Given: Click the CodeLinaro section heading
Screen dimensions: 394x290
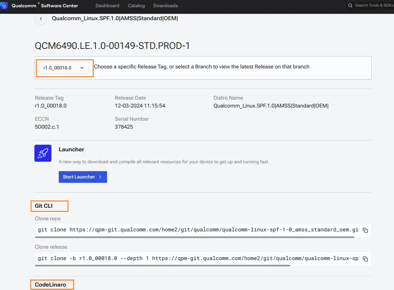Looking at the screenshot, I should [x=50, y=285].
